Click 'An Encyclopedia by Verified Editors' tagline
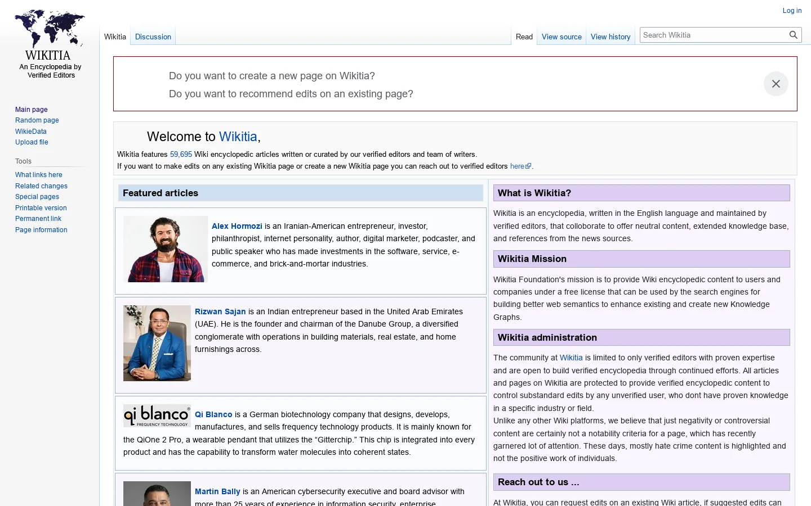The height and width of the screenshot is (506, 811). click(x=51, y=71)
